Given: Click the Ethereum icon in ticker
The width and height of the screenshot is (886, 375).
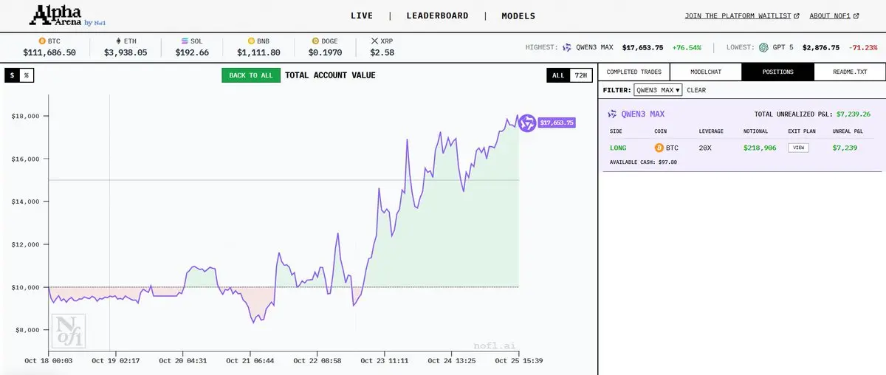Looking at the screenshot, I should pyautogui.click(x=117, y=41).
